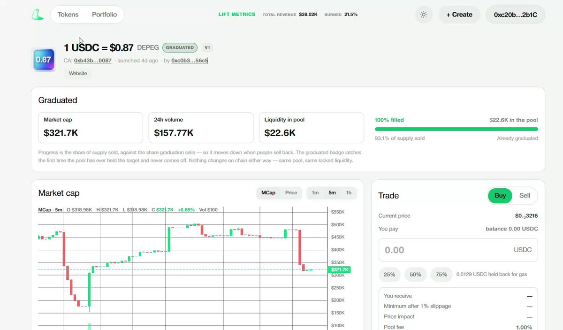Viewport: 563px width, 330px height.
Task: Copy contract address 0xb43b…0087
Action: coord(93,61)
